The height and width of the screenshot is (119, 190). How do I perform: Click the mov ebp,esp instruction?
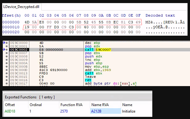click(97, 66)
